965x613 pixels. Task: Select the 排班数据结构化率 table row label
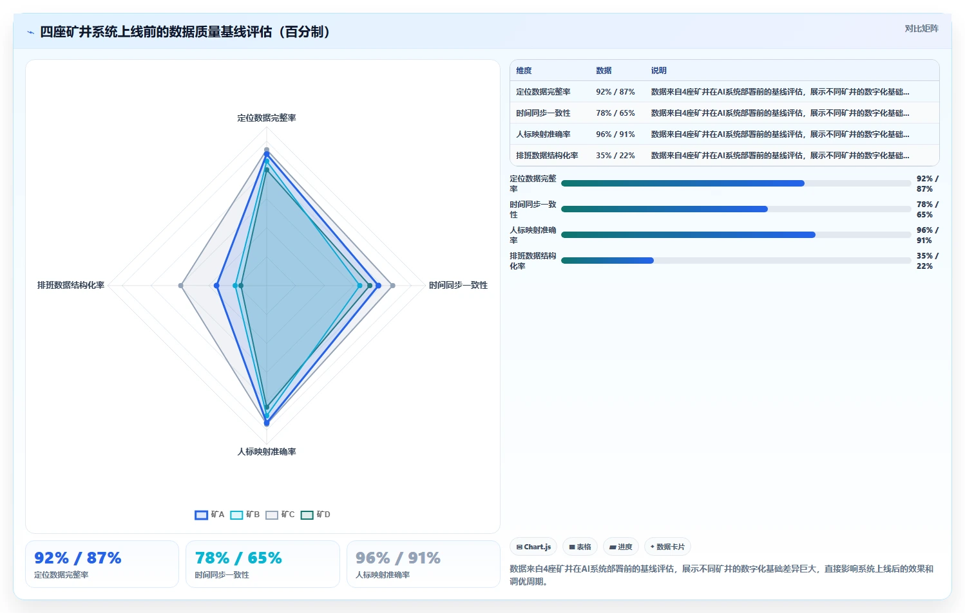pyautogui.click(x=547, y=156)
